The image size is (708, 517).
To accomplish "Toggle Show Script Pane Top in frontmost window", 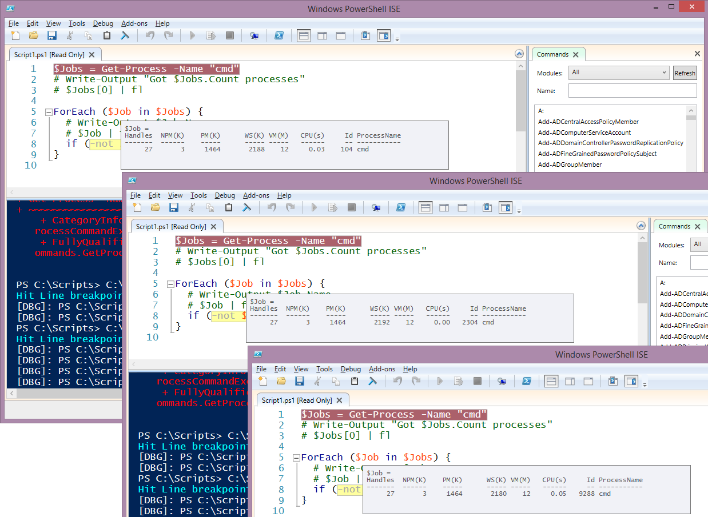I will click(551, 381).
